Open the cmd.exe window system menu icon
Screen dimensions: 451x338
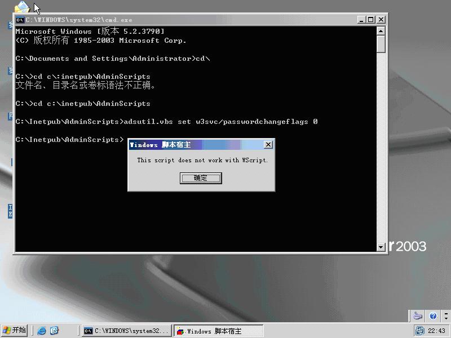(20, 20)
